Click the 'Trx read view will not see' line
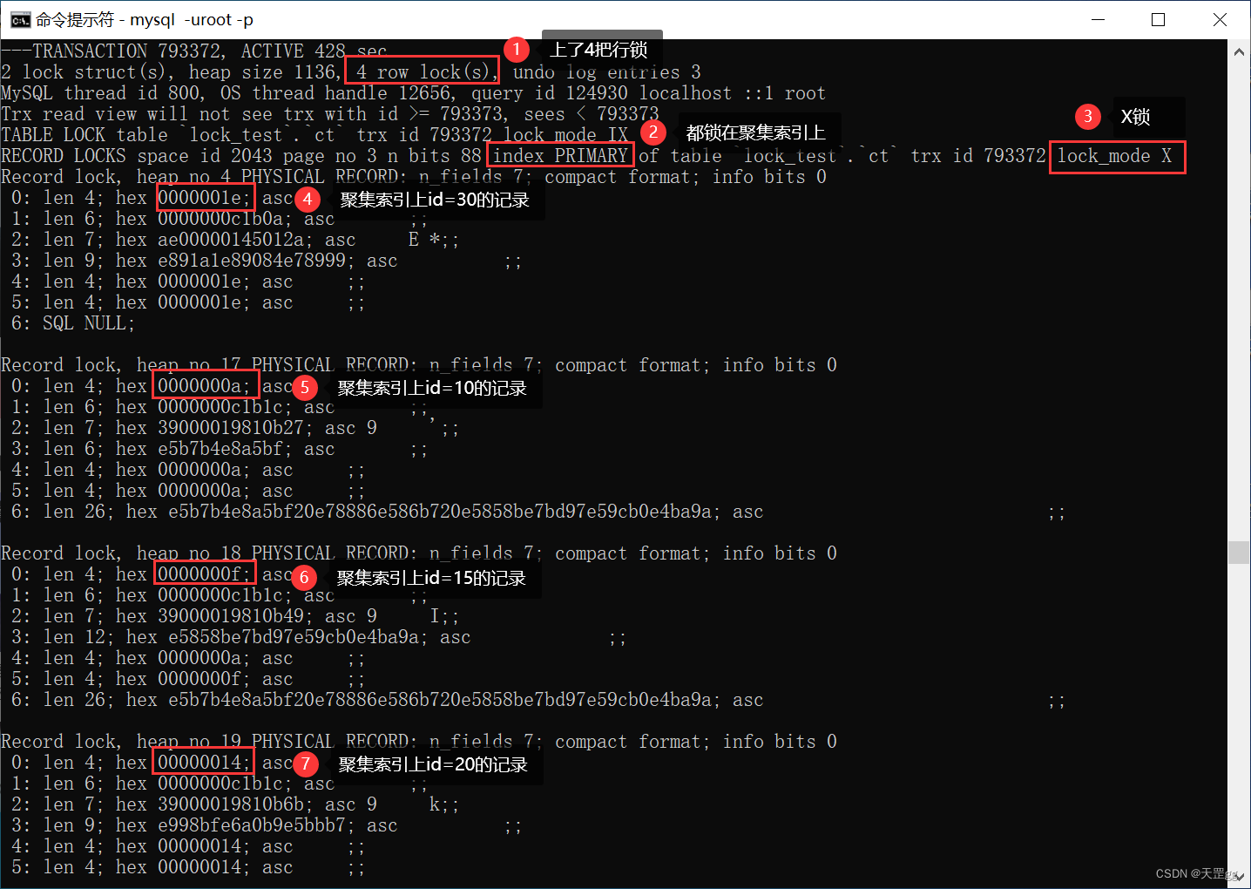Image resolution: width=1251 pixels, height=889 pixels. click(x=330, y=114)
